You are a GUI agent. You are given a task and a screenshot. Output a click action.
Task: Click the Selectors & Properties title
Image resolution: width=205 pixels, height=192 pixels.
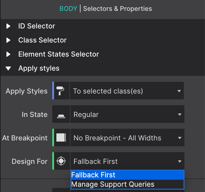117,9
